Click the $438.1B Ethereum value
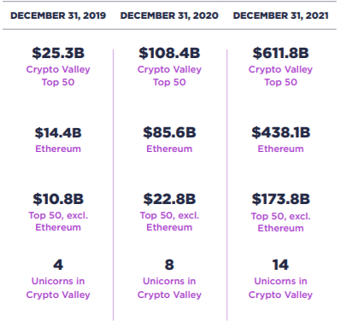 point(281,132)
